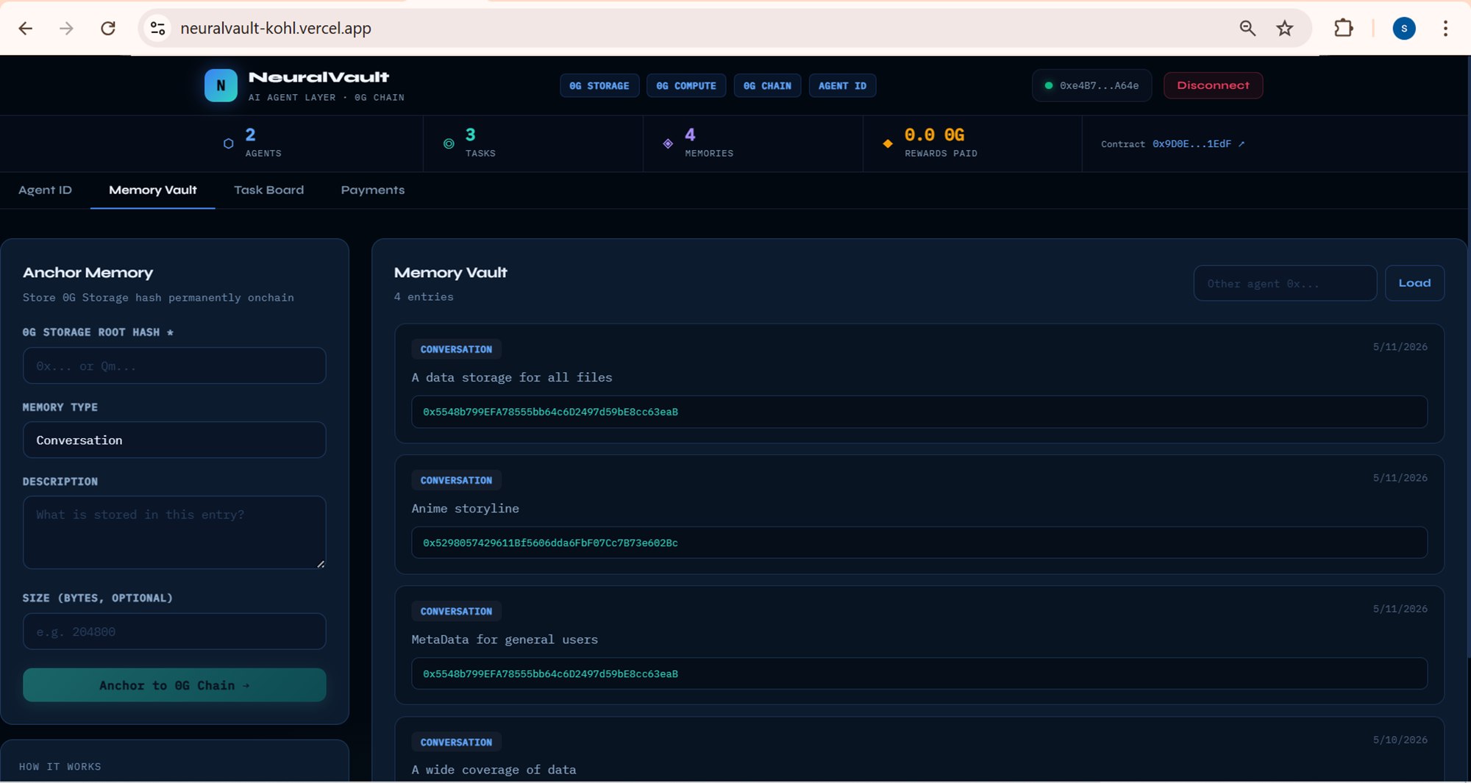Open the Task Board tab
Image resolution: width=1471 pixels, height=783 pixels.
pos(268,190)
